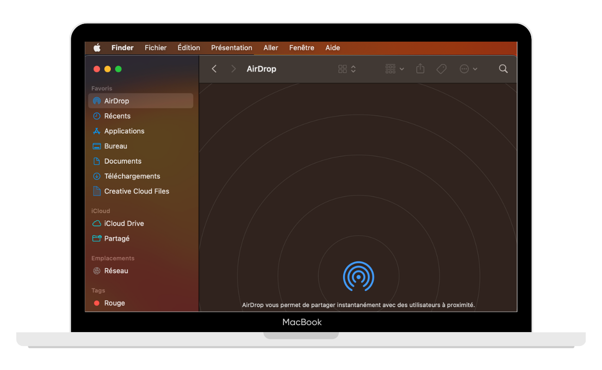Viewport: 602px width, 370px height.
Task: Open the Fichier menu
Action: [155, 48]
